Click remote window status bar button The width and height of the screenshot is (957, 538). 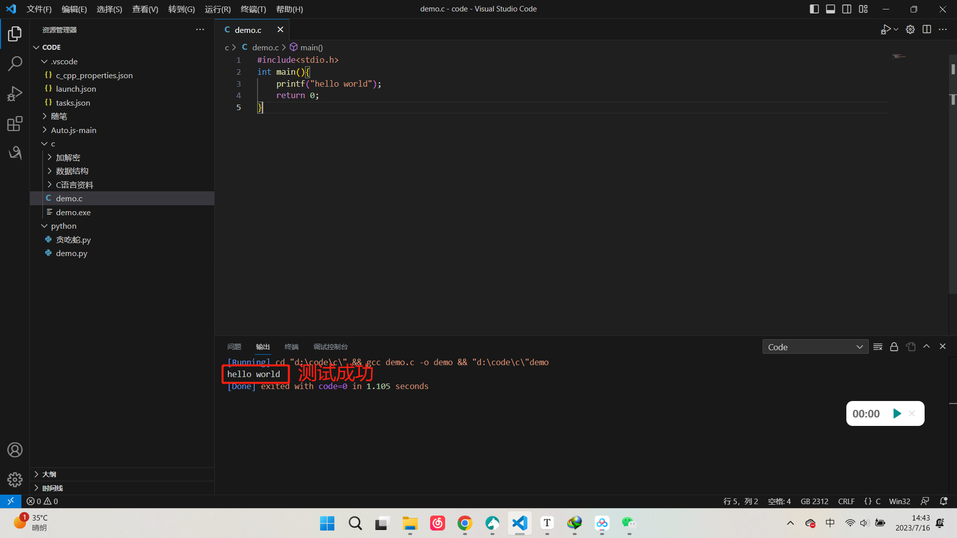(10, 501)
